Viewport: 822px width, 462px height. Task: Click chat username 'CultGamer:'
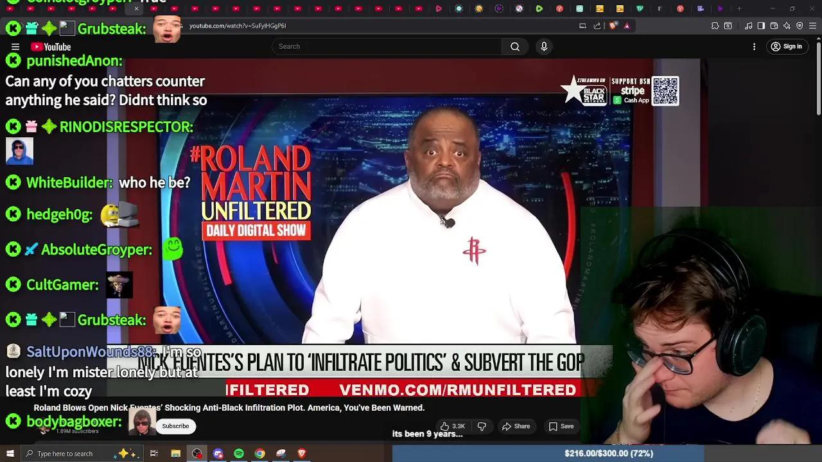62,285
